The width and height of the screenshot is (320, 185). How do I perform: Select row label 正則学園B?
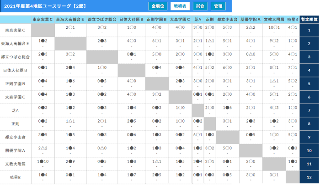[x=15, y=84]
